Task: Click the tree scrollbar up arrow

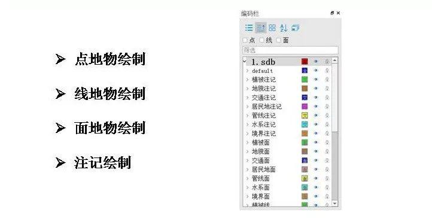Action: [x=334, y=60]
